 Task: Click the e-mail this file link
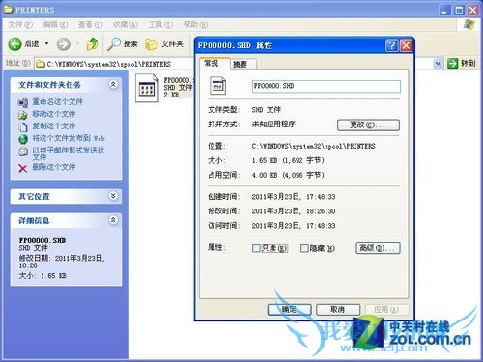(69, 153)
